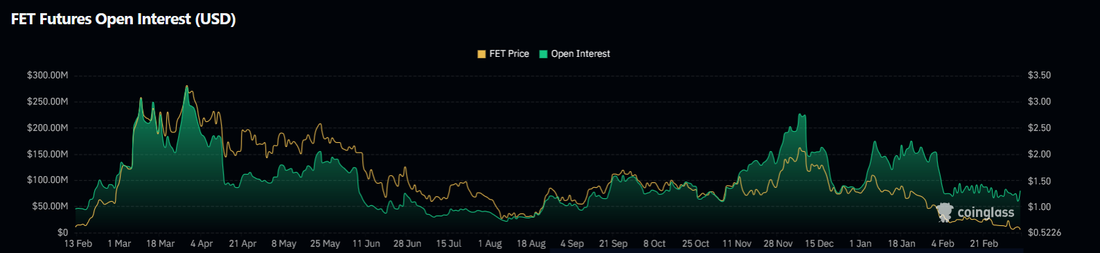
Task: Click the 4 Feb date label
Action: 943,243
